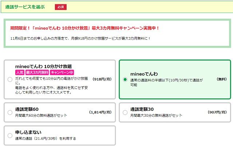Image resolution: width=233 pixels, height=148 pixels.
Task: Click the (907円/月) price text
Action: [217, 112]
